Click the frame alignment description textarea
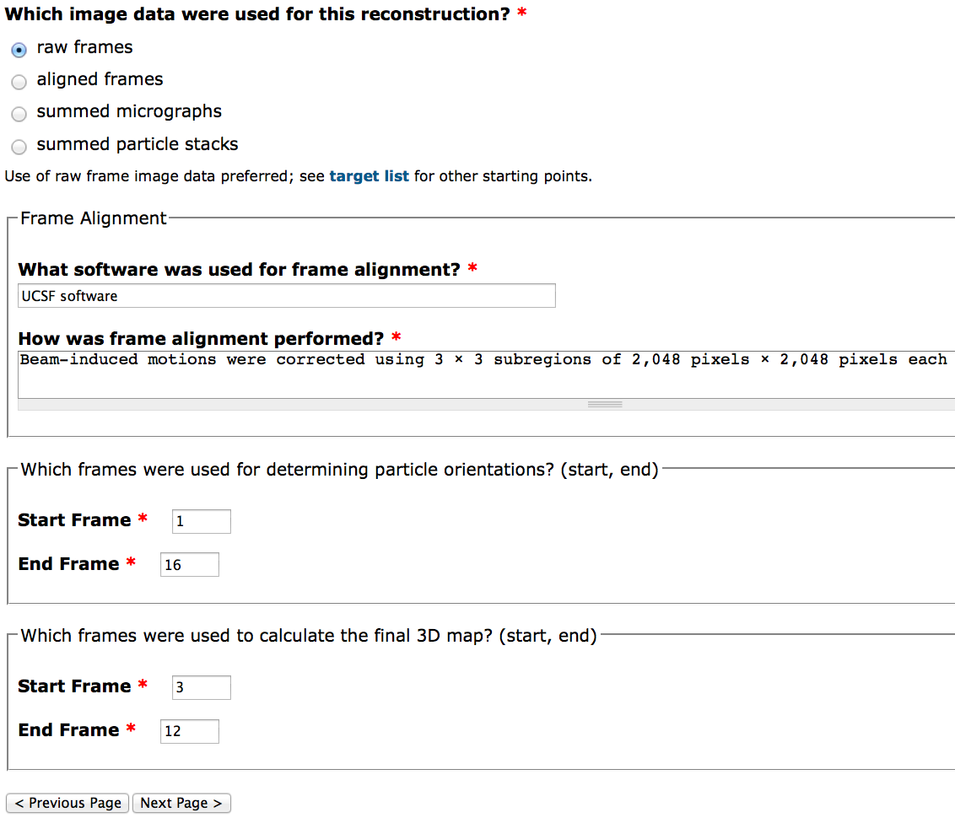955x823 pixels. click(485, 374)
